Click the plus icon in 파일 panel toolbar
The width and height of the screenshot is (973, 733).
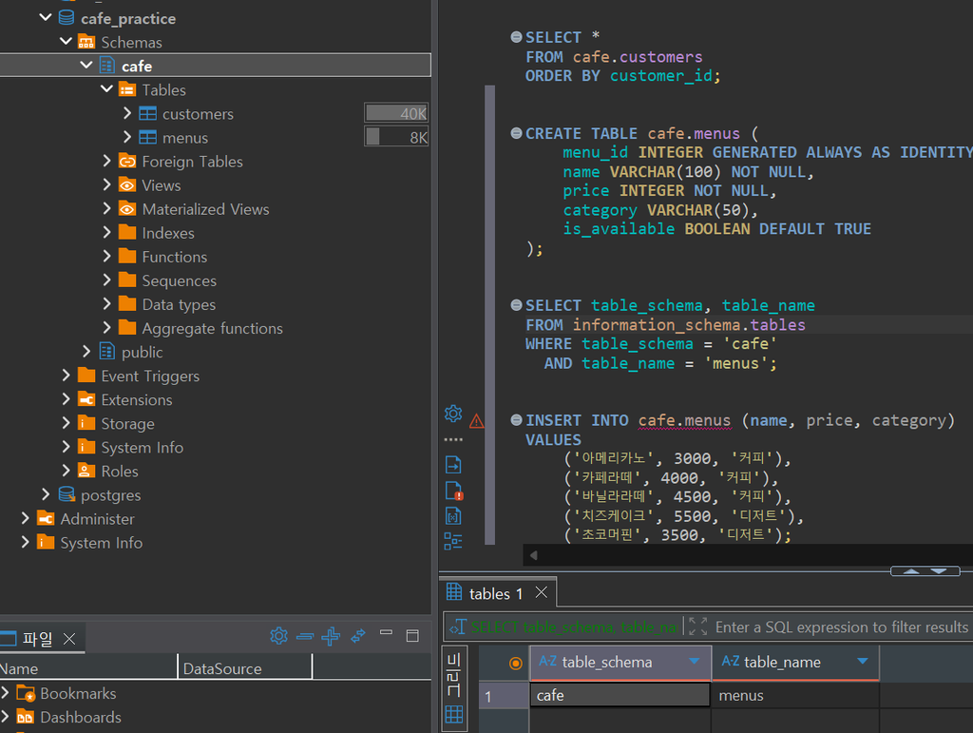(x=331, y=636)
